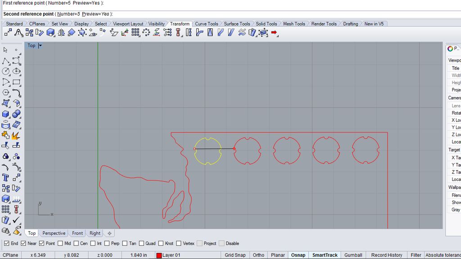461x259 pixels.
Task: Open the Top viewport title dropdown arrow
Action: click(x=40, y=45)
